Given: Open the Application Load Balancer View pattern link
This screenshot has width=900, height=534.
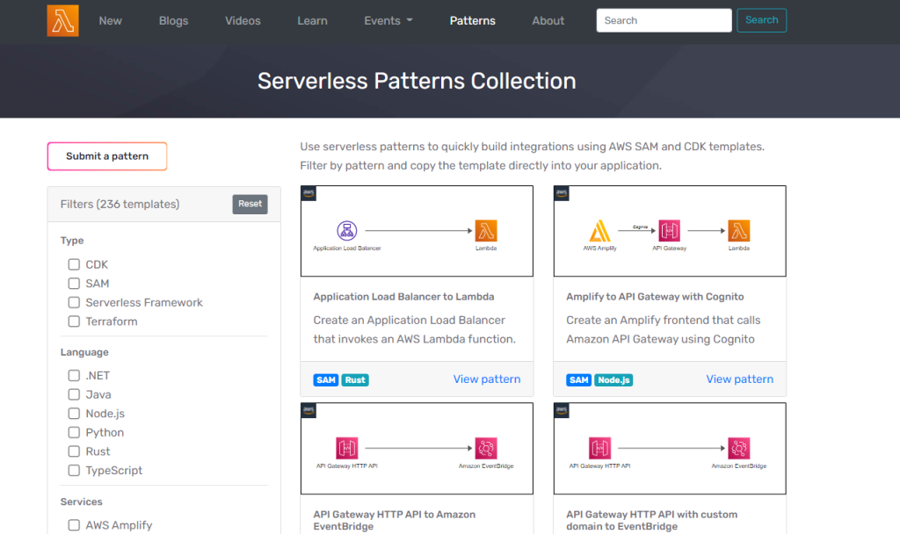Looking at the screenshot, I should click(487, 379).
